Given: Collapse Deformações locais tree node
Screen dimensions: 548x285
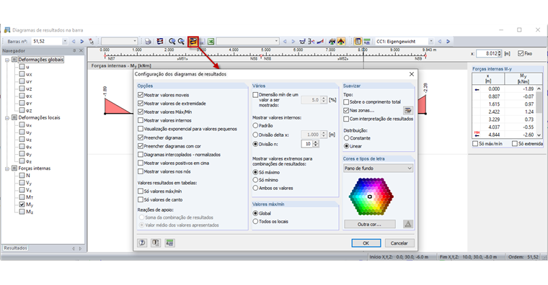Looking at the screenshot, I should (x=7, y=118).
